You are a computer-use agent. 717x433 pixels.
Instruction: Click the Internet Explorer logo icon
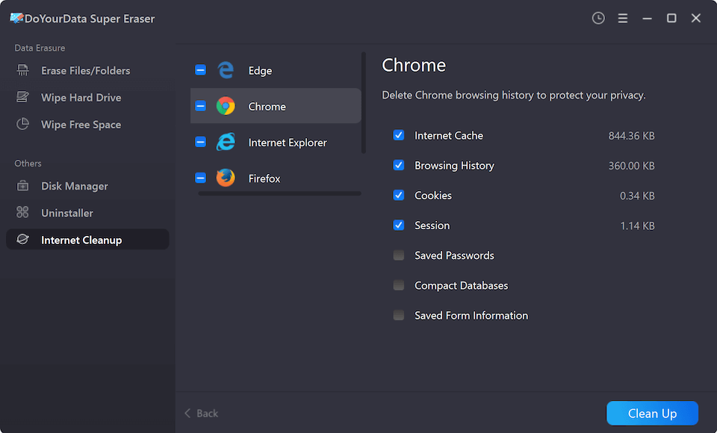(x=226, y=142)
